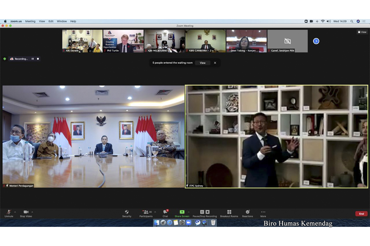Open the Participants panel
370x246 pixels.
tap(146, 214)
